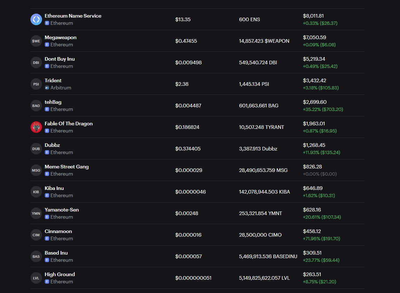Image resolution: width=400 pixels, height=293 pixels.
Task: Click the KIB token icon
Action: point(36,192)
